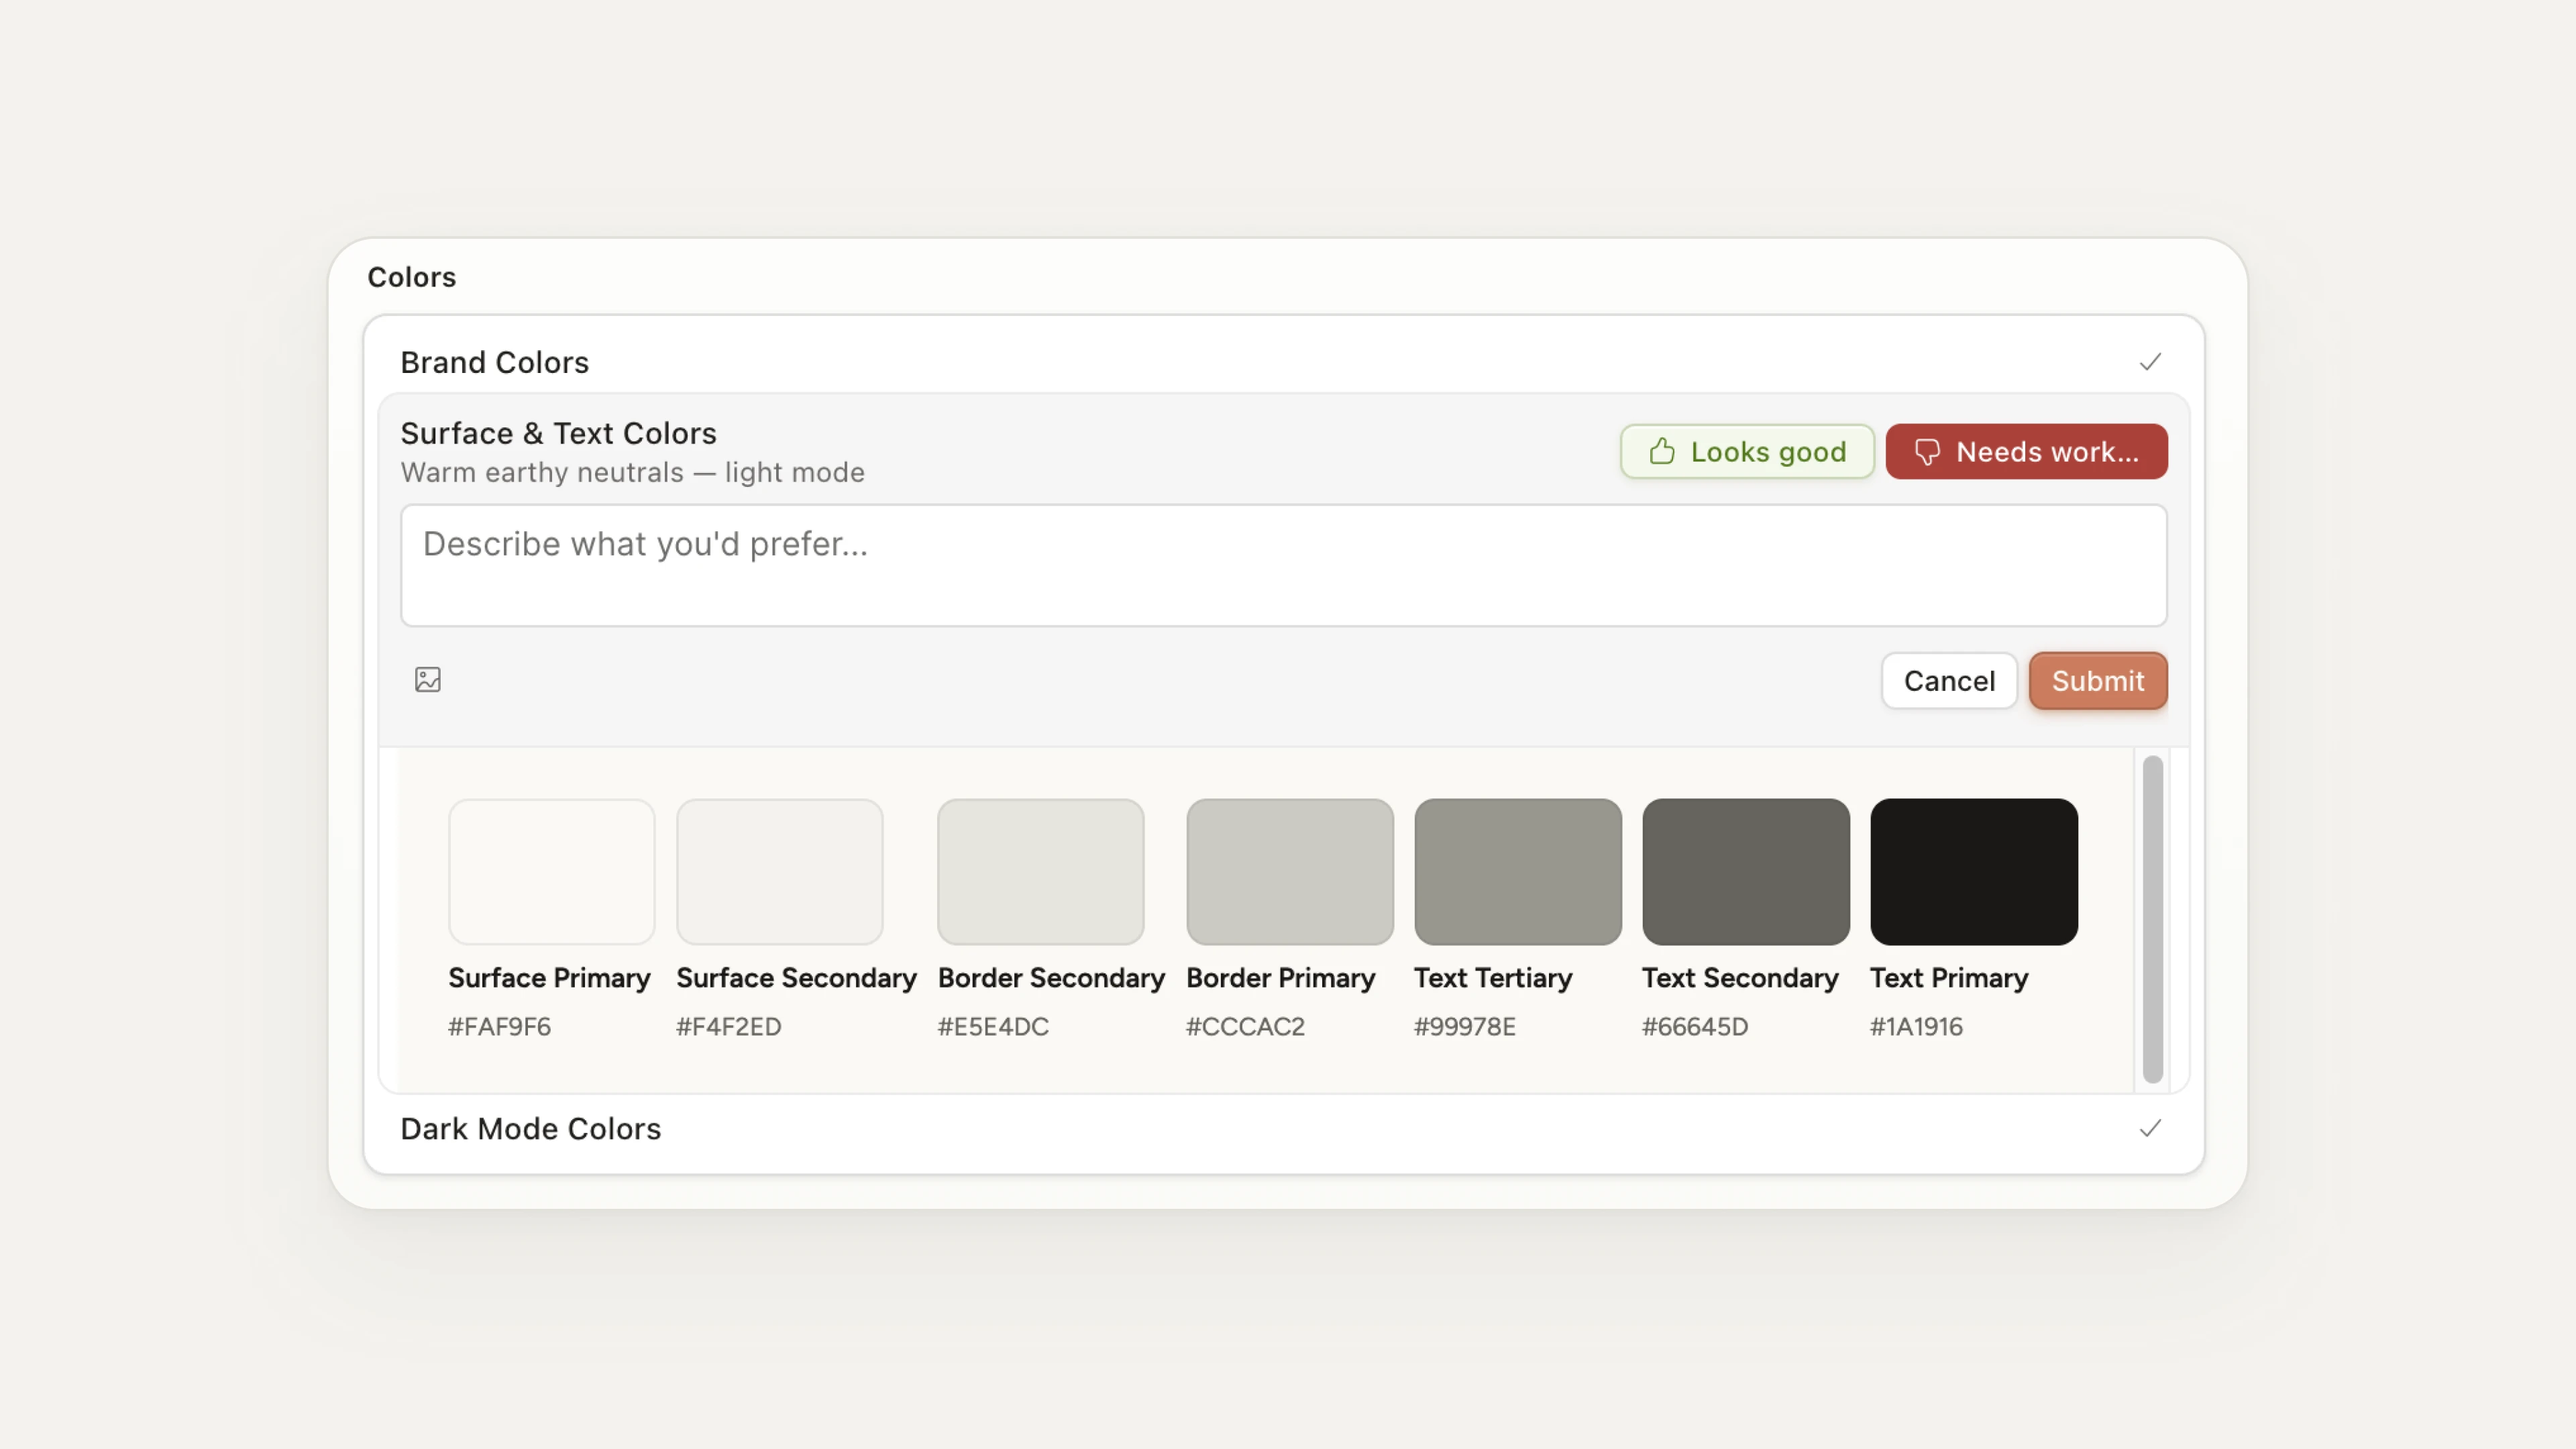Viewport: 2576px width, 1449px height.
Task: Cancel the feedback entry
Action: [1948, 681]
